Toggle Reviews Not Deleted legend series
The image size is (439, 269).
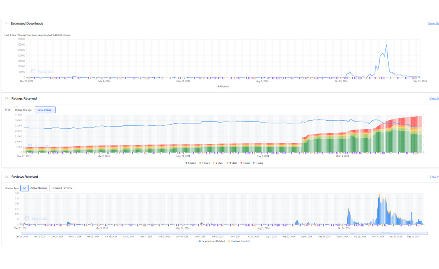pos(212,241)
